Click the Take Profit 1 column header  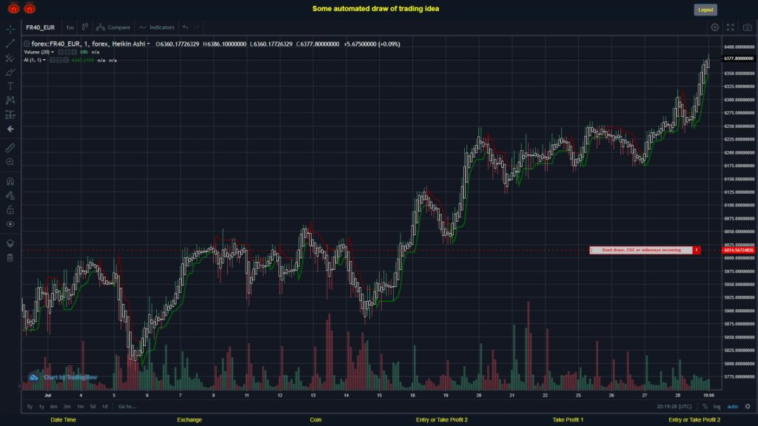(x=568, y=420)
